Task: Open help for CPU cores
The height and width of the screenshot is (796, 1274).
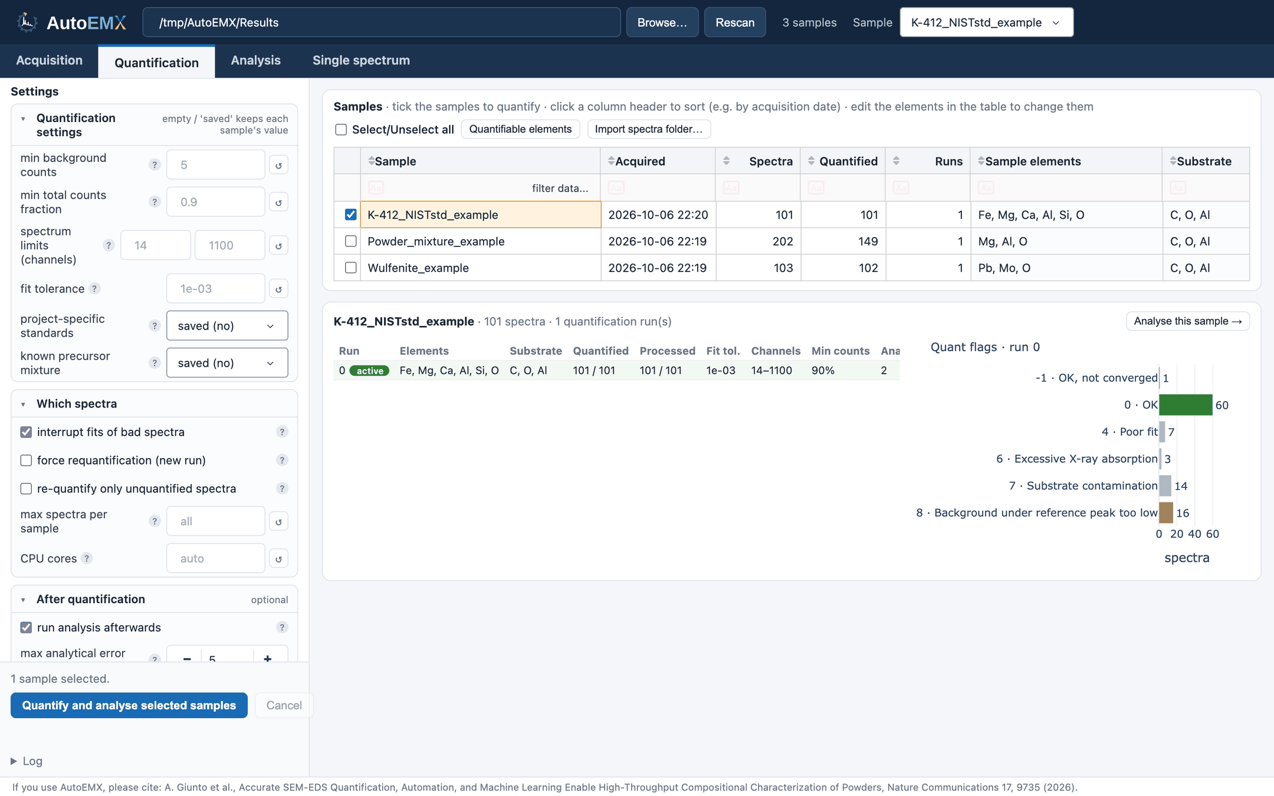Action: pos(87,558)
